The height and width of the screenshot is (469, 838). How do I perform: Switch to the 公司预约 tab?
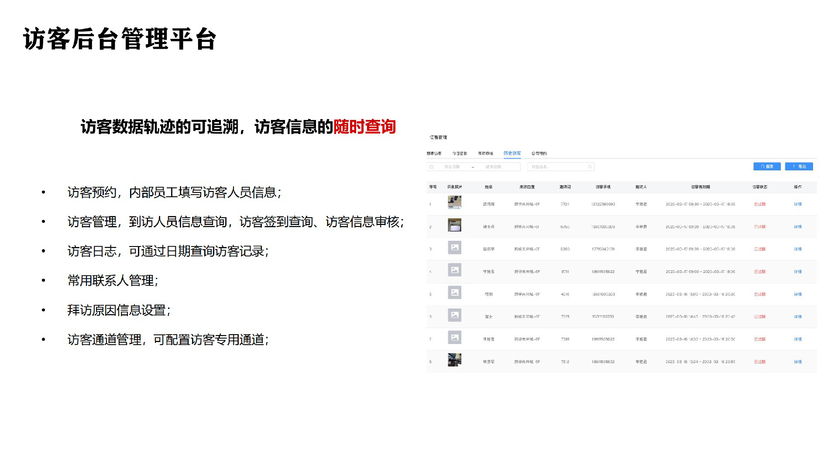point(539,154)
